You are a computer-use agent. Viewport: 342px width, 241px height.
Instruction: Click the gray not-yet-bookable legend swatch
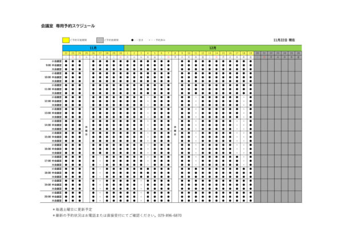100,40
